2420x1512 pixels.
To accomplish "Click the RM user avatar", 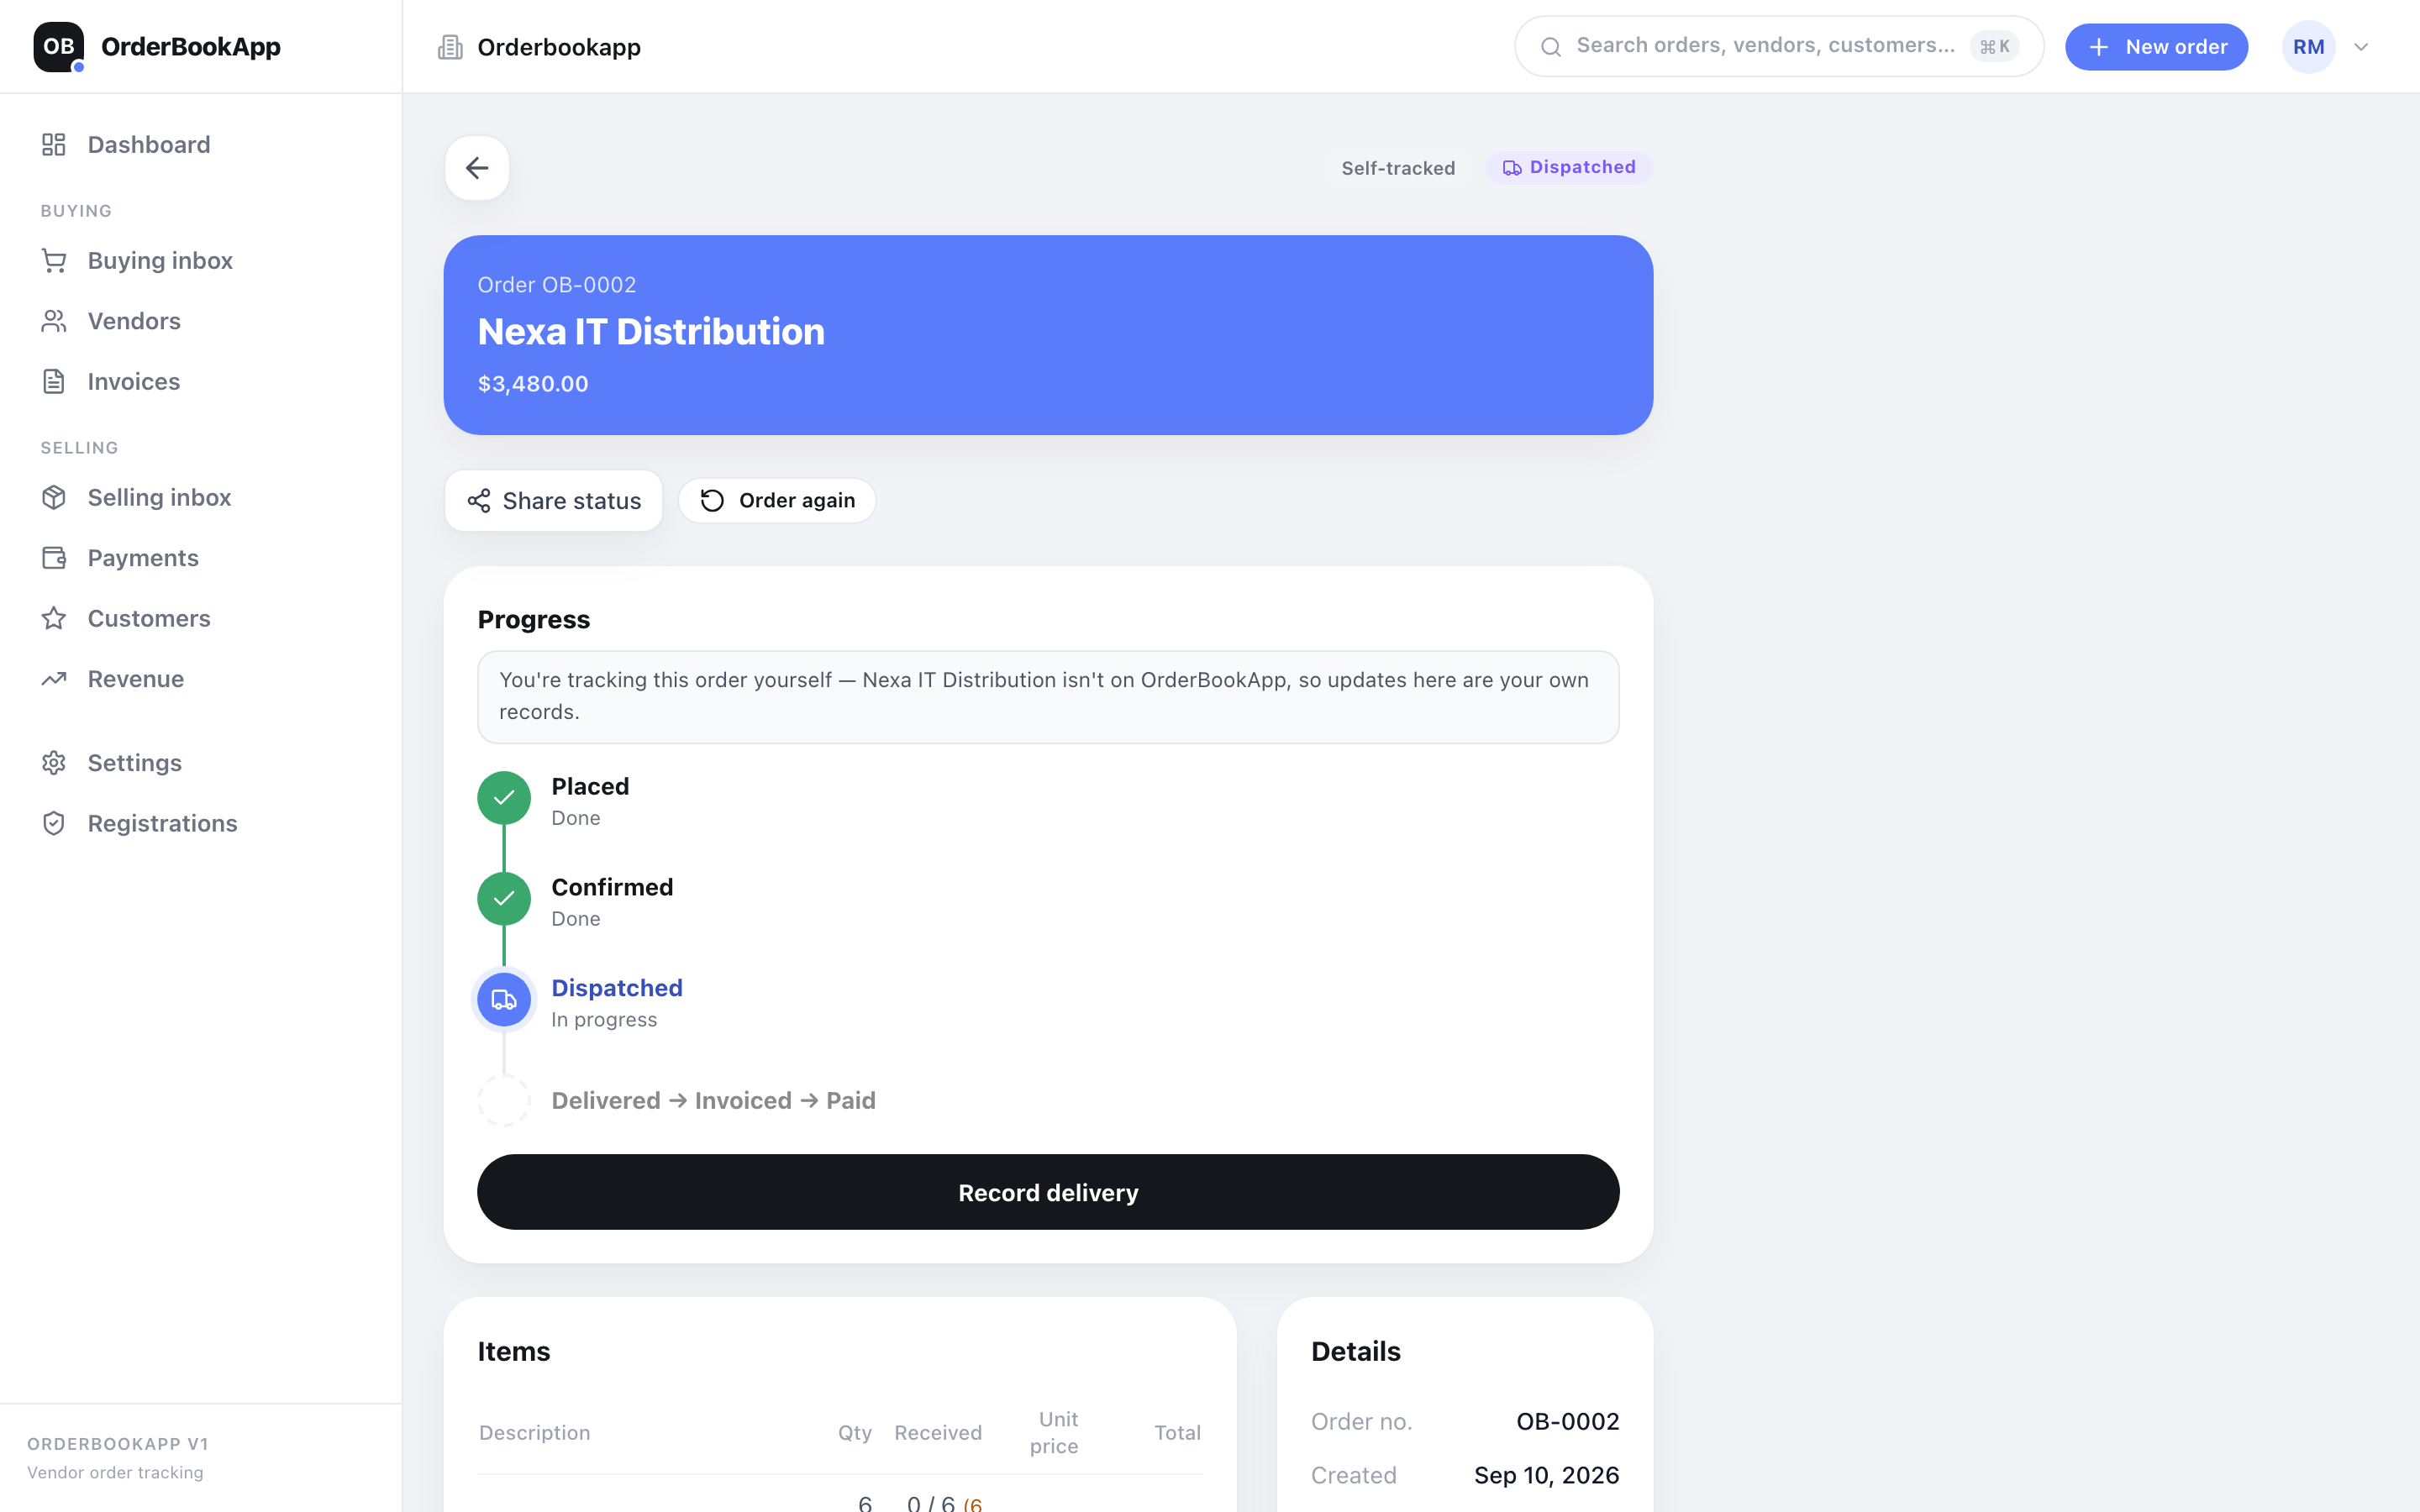I will 2308,47.
